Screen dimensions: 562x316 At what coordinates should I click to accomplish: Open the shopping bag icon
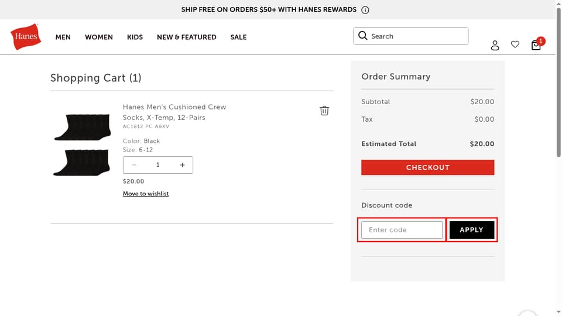tap(536, 45)
